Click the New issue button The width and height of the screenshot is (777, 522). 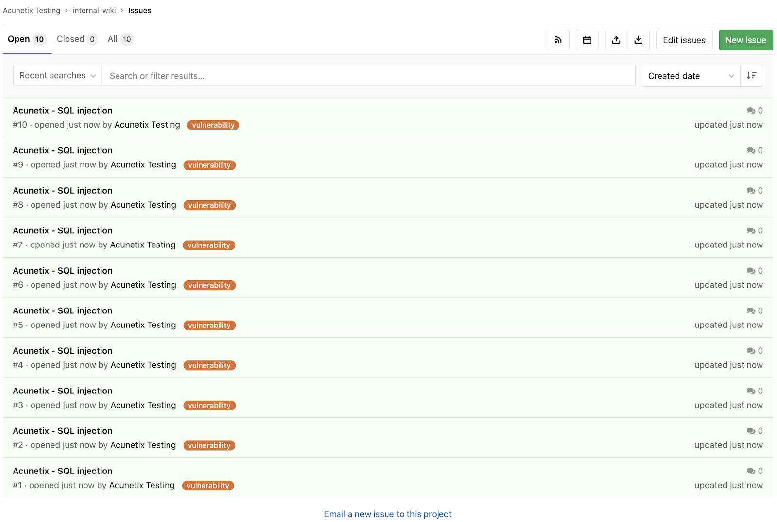746,40
